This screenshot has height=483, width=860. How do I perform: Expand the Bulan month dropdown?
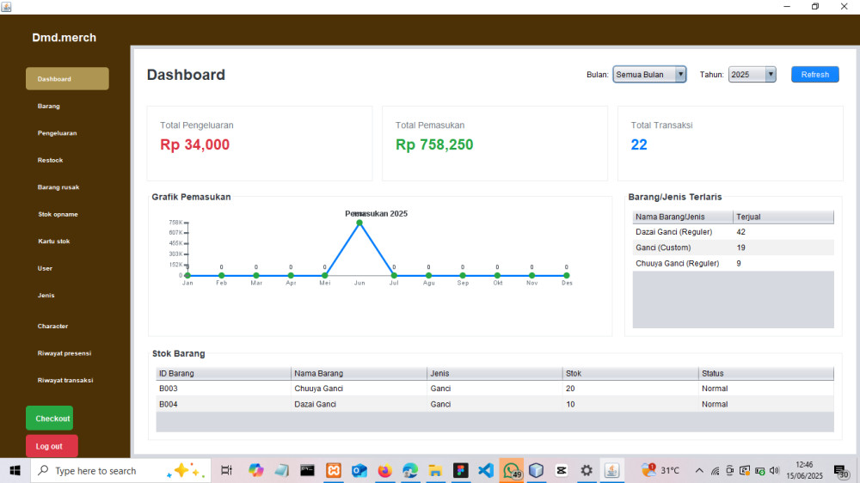649,75
